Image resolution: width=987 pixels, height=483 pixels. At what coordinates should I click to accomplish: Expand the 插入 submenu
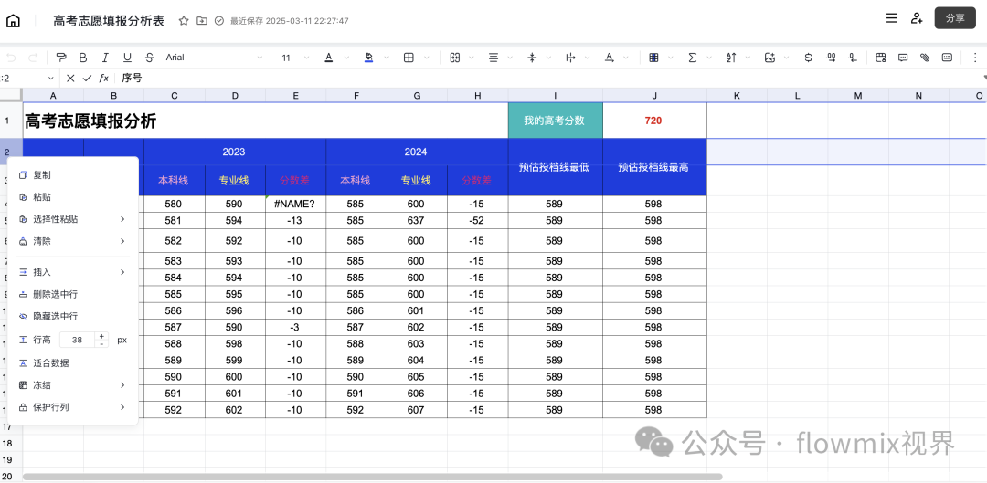pos(72,272)
